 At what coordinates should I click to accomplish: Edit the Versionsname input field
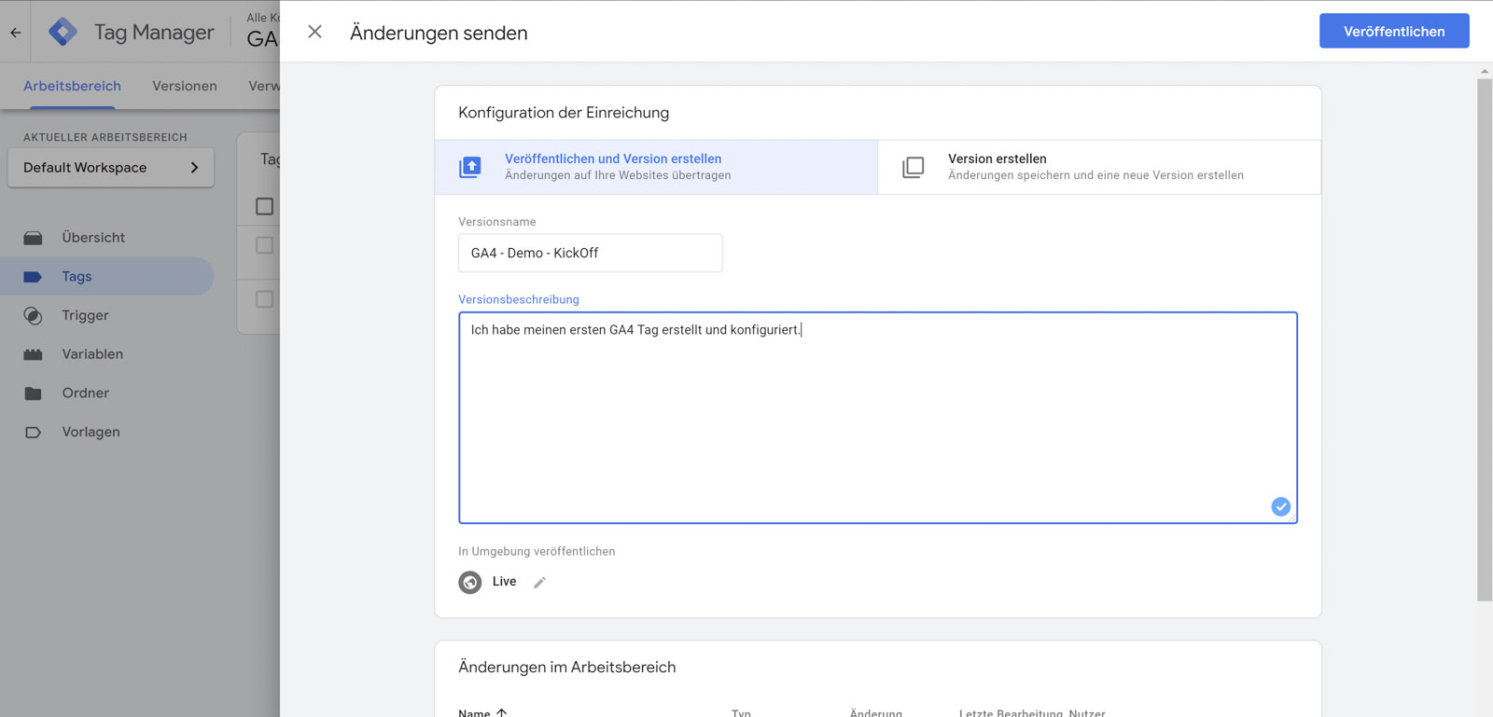click(590, 253)
